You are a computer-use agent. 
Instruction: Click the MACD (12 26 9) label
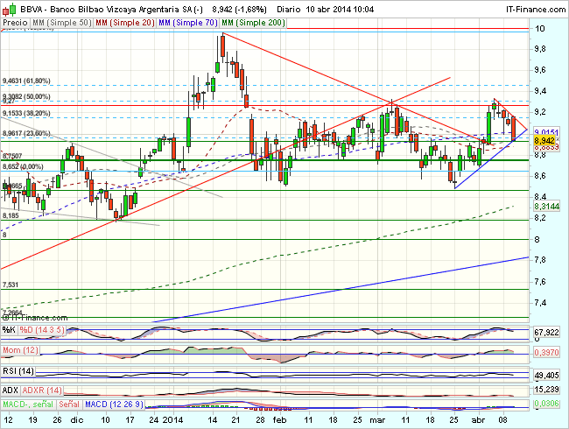114,404
